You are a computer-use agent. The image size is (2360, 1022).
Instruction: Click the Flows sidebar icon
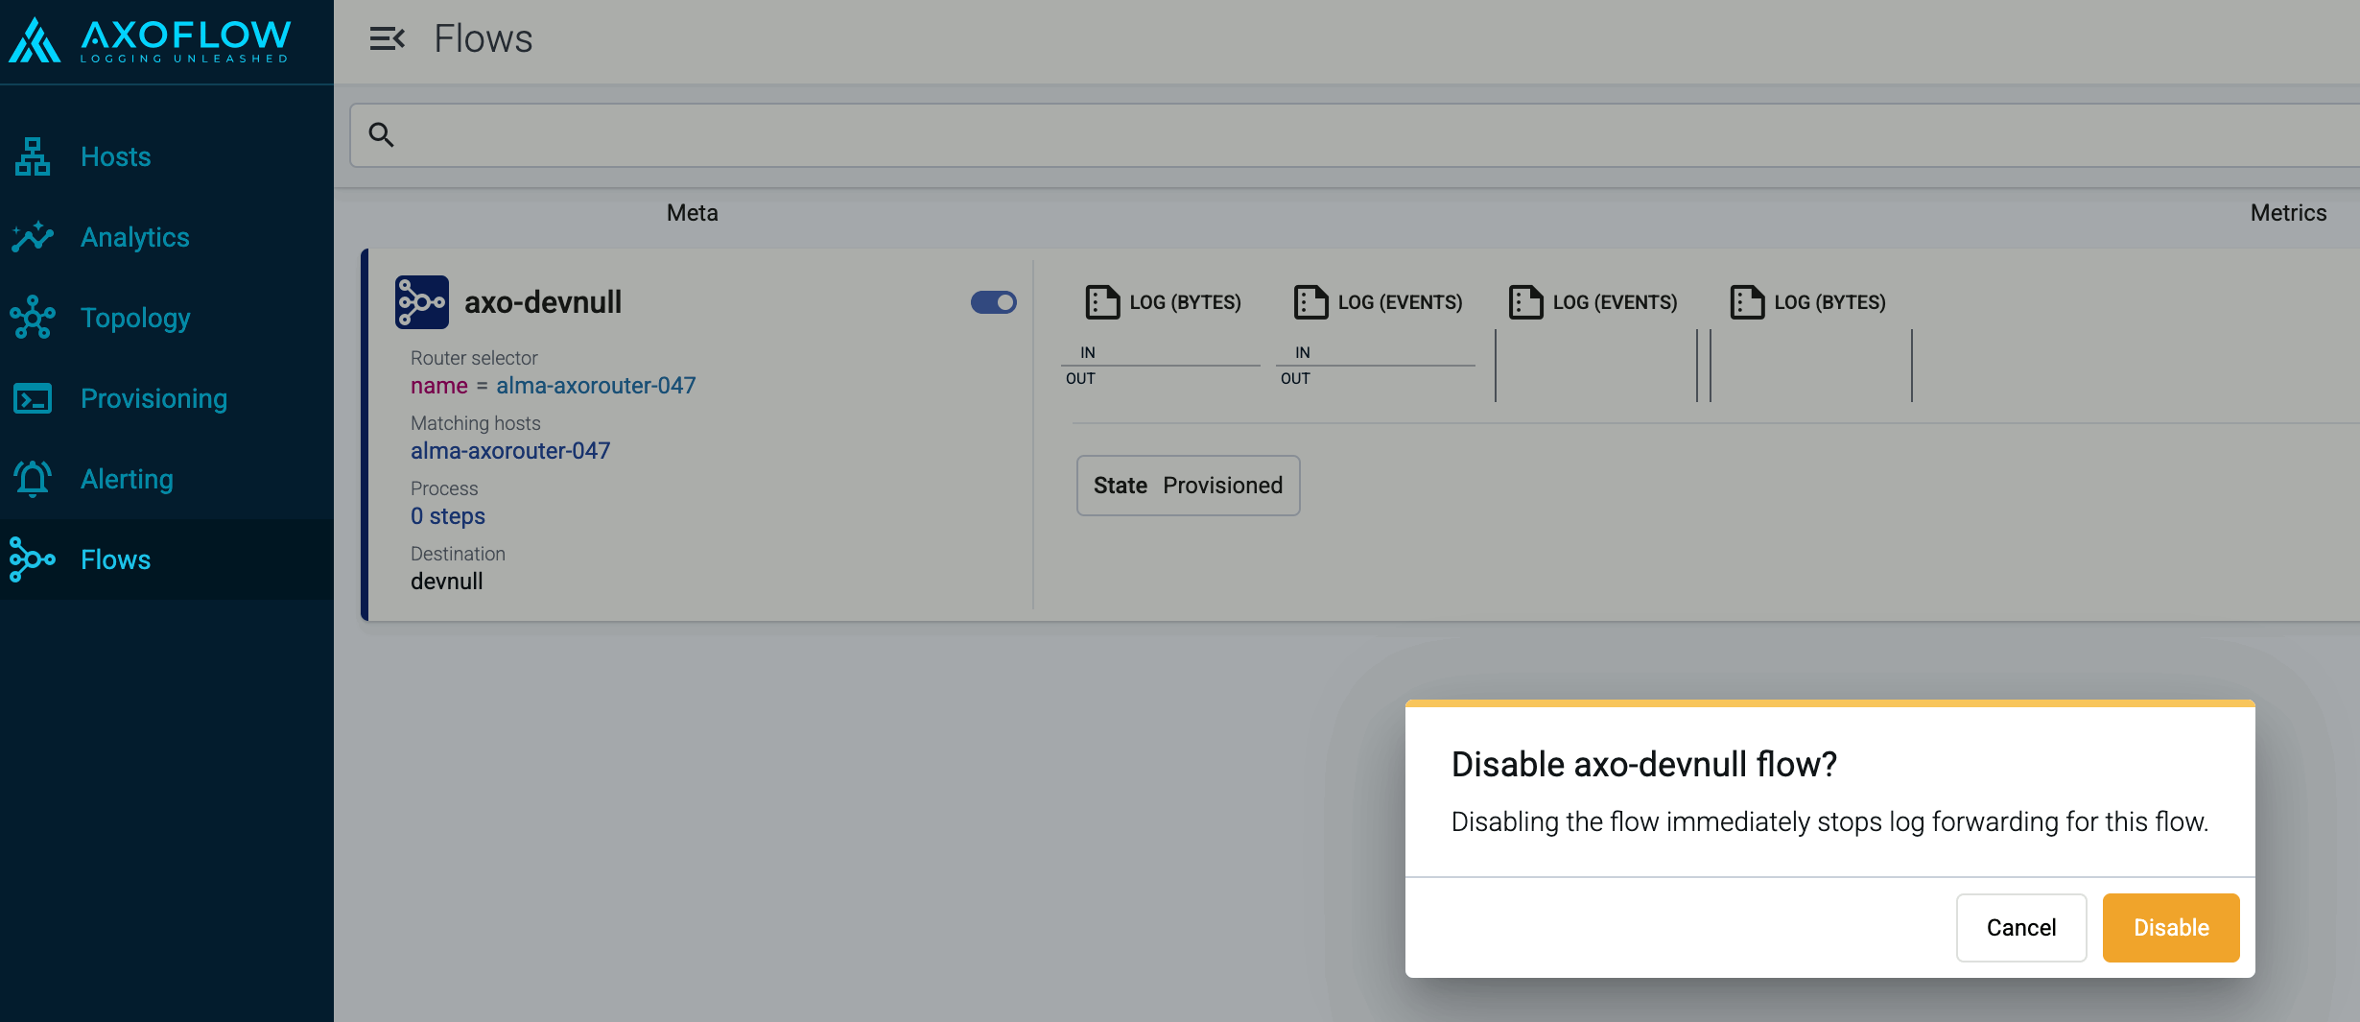pos(33,559)
